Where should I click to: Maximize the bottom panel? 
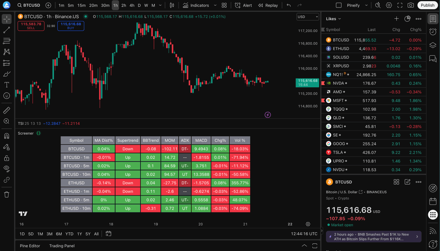click(x=315, y=246)
